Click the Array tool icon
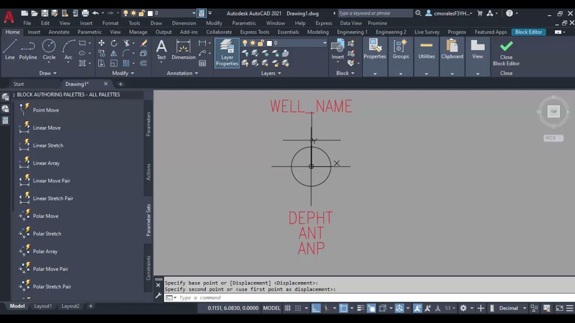Viewport: 575px width, 323px height. [x=127, y=63]
